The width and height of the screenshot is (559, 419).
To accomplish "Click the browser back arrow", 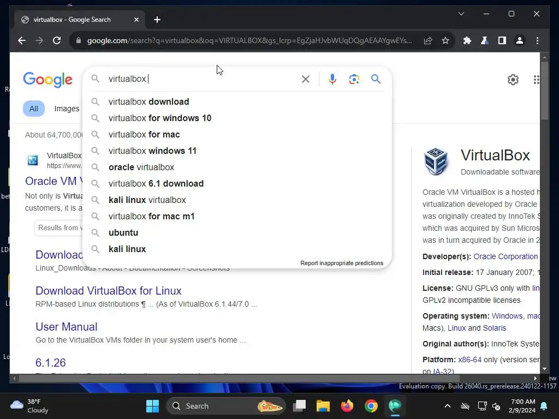I will [x=22, y=40].
